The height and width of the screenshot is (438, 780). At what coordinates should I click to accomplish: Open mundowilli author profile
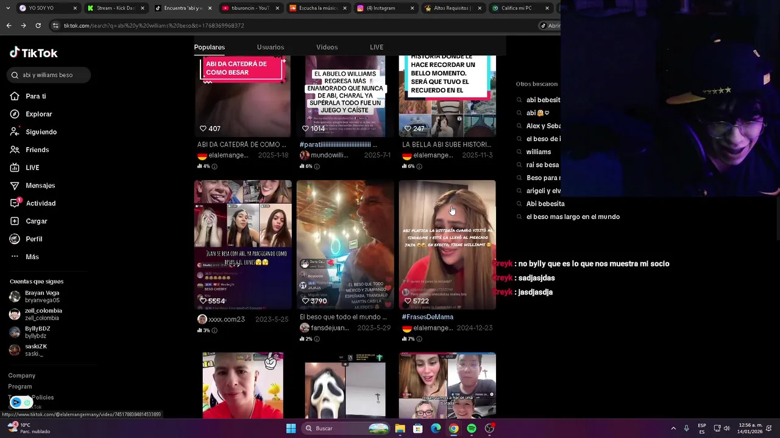pos(324,155)
